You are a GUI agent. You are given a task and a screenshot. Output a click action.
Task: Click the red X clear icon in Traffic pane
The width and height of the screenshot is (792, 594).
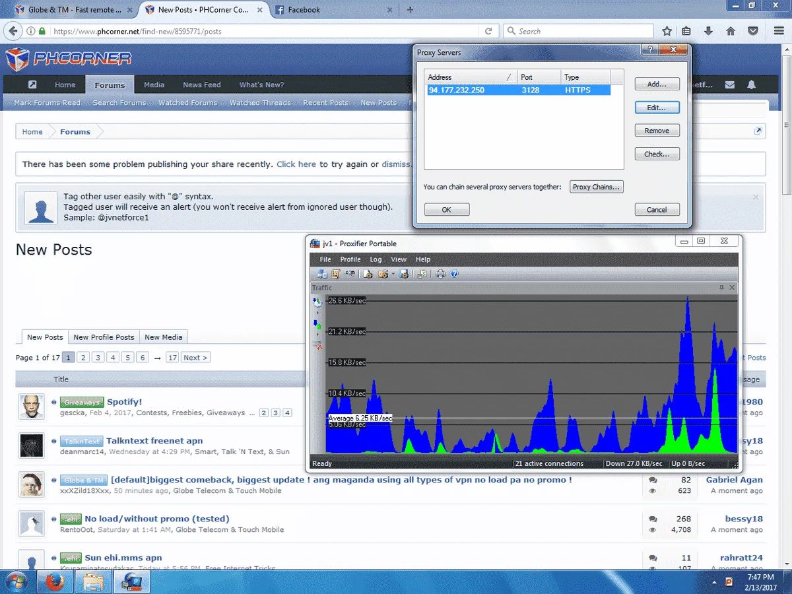(x=318, y=345)
